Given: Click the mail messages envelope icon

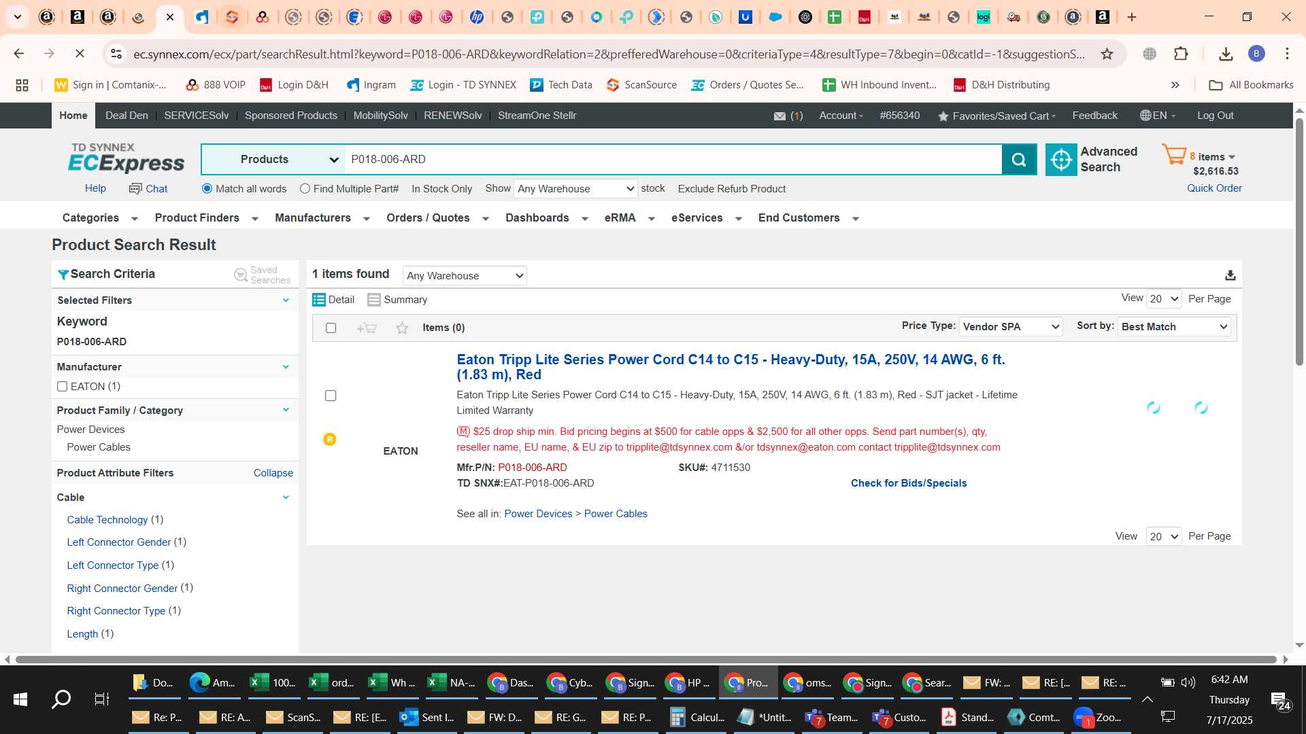Looking at the screenshot, I should point(780,116).
